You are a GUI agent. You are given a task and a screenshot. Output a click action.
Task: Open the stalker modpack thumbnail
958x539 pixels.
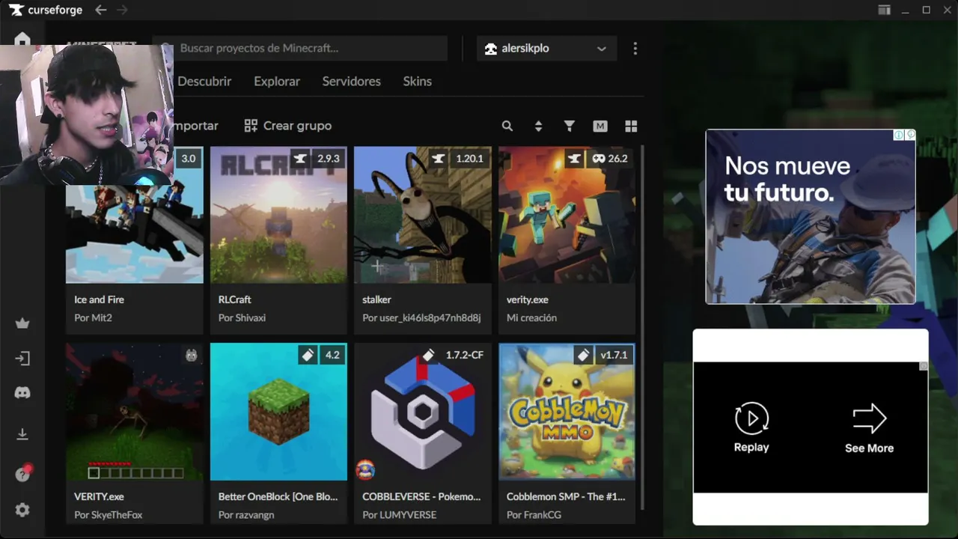click(423, 215)
